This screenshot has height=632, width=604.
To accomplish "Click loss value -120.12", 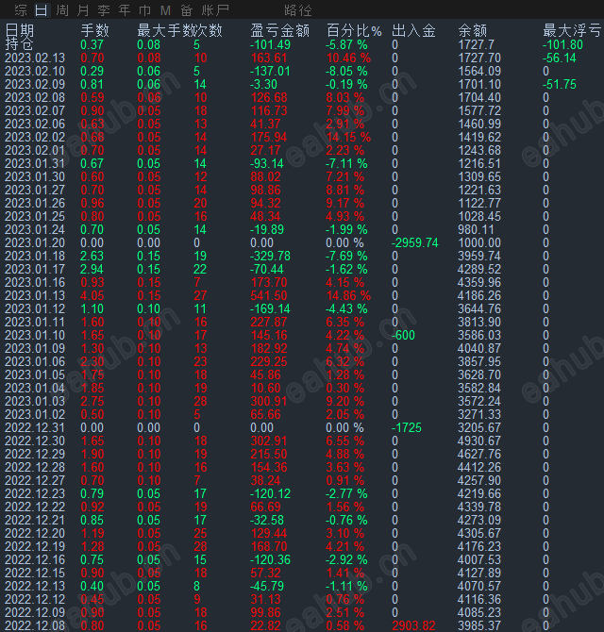I will coord(270,493).
